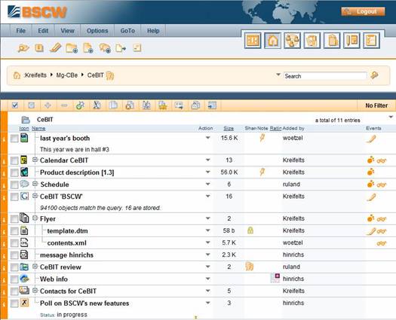Click the community members icon in top-right toolbar
Screen dimensions: 396x320
pos(292,41)
